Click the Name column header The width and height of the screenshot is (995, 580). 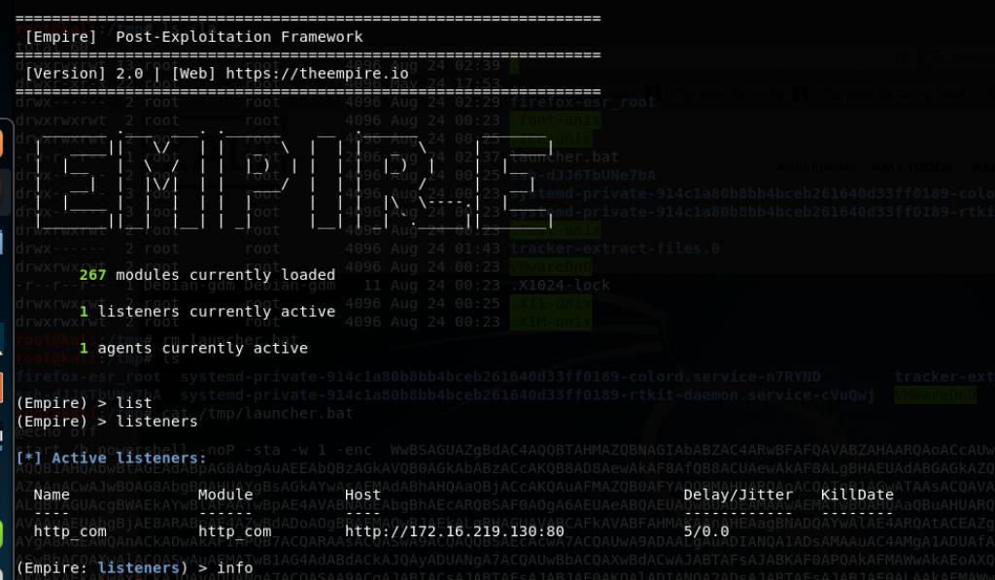51,495
